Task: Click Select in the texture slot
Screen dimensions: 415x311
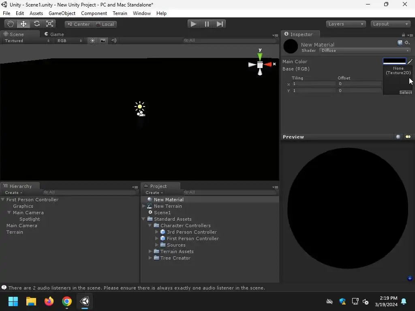Action: pos(405,92)
